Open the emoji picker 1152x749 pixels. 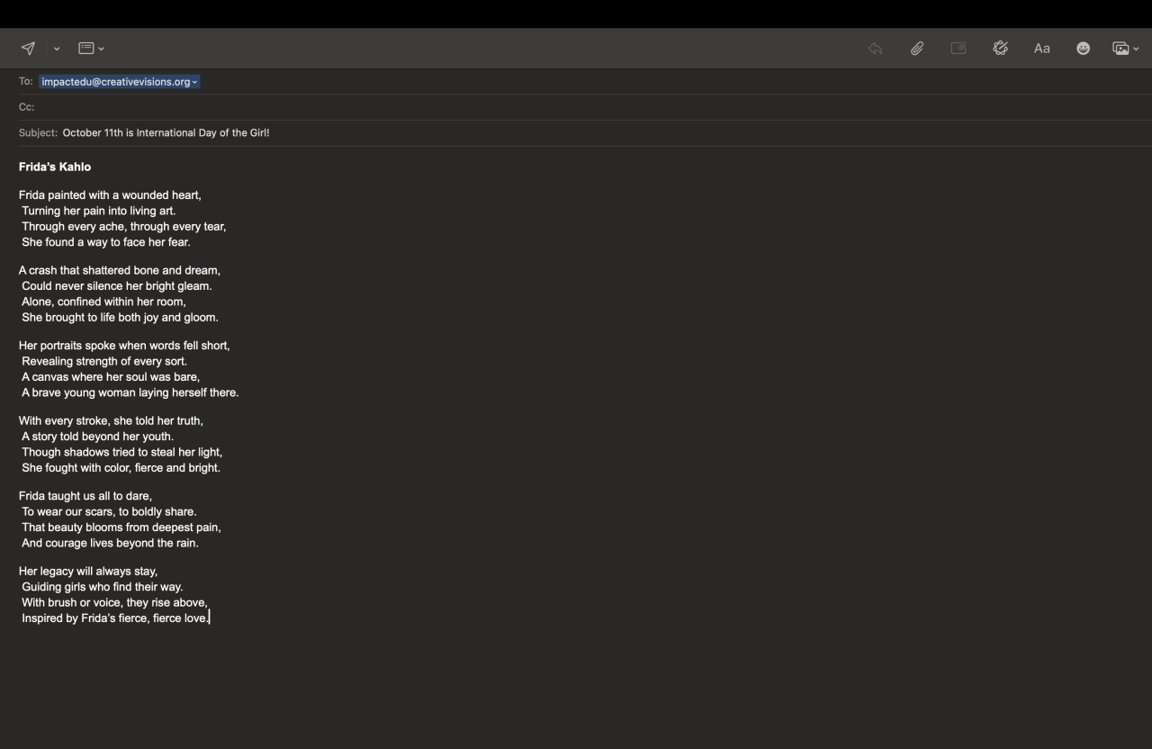pyautogui.click(x=1083, y=49)
